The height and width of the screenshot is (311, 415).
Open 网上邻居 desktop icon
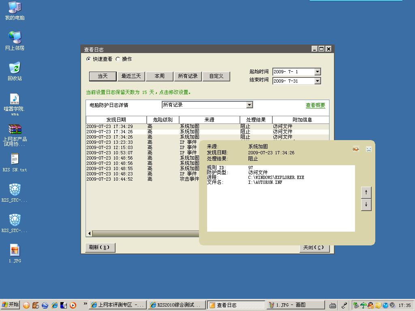click(15, 38)
